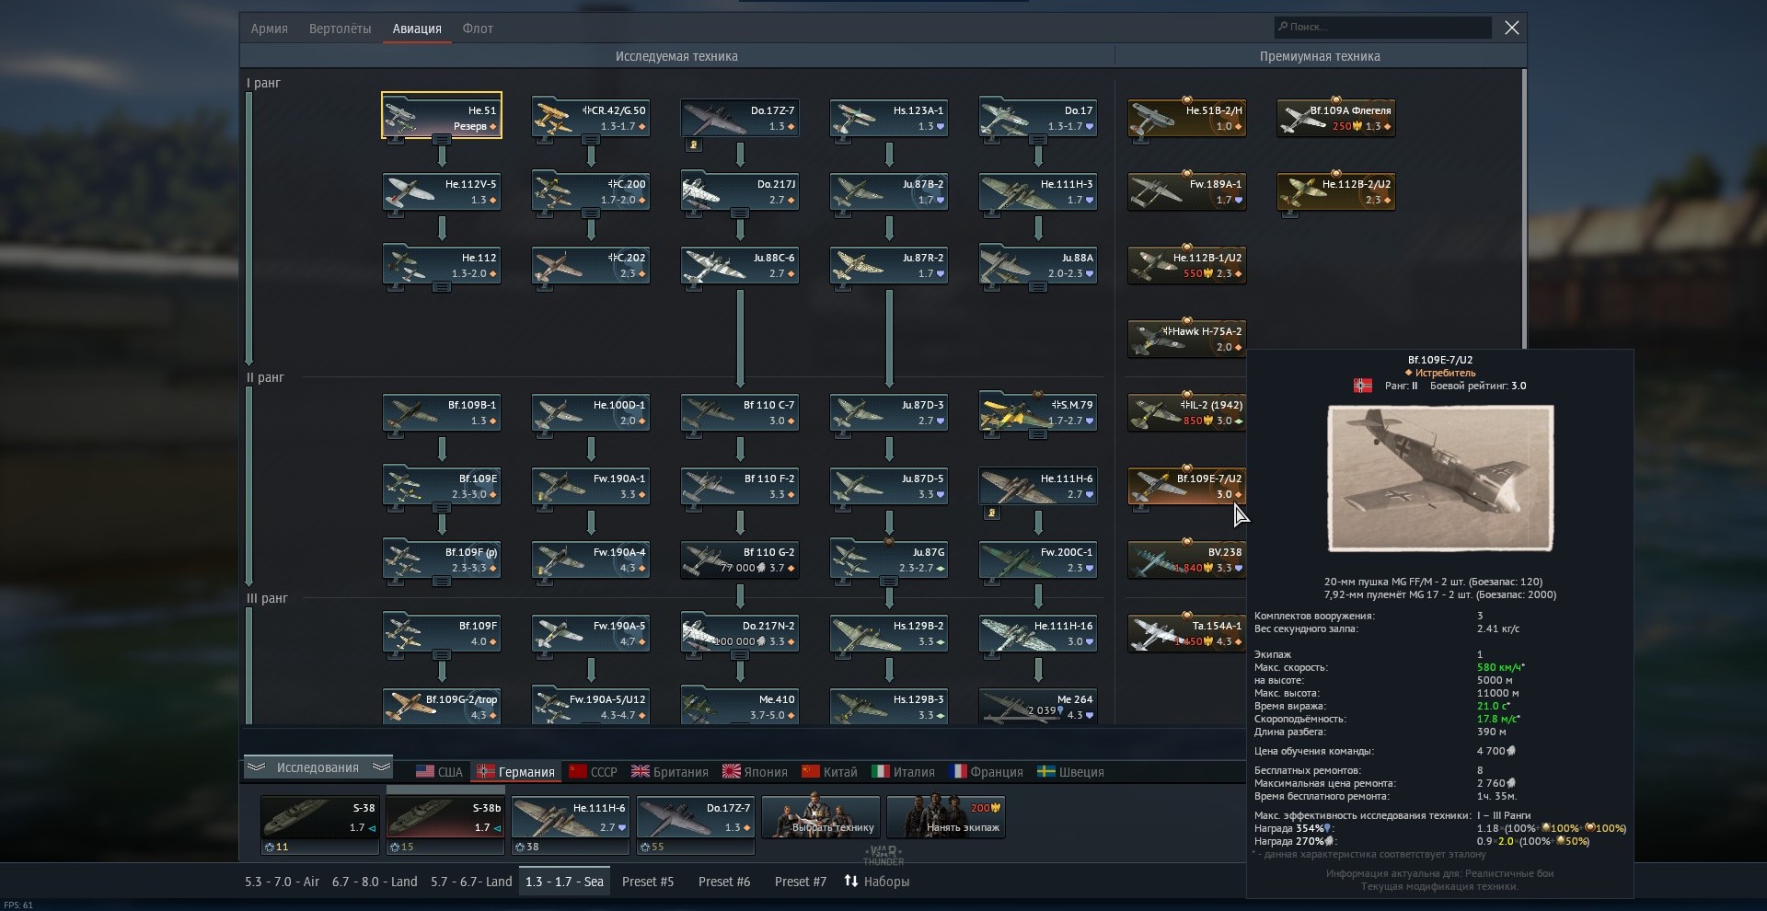Image resolution: width=1767 pixels, height=911 pixels.
Task: Close the research tree window
Action: tap(1511, 28)
